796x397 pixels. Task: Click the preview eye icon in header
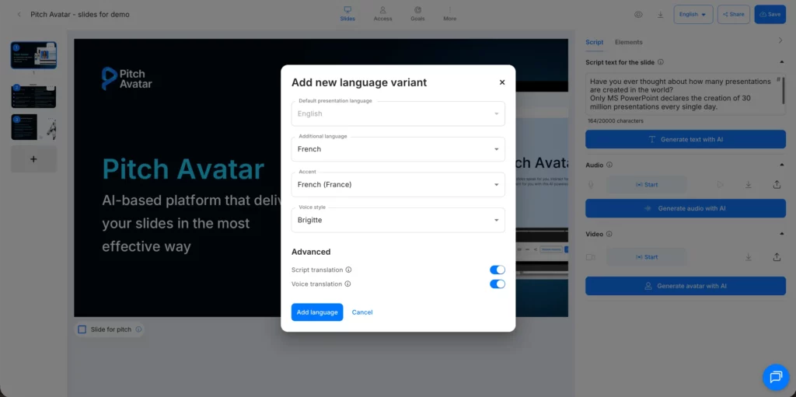tap(638, 14)
